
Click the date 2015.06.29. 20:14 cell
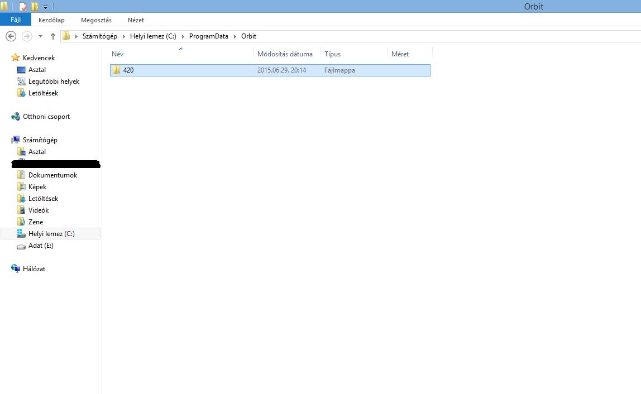(x=281, y=70)
